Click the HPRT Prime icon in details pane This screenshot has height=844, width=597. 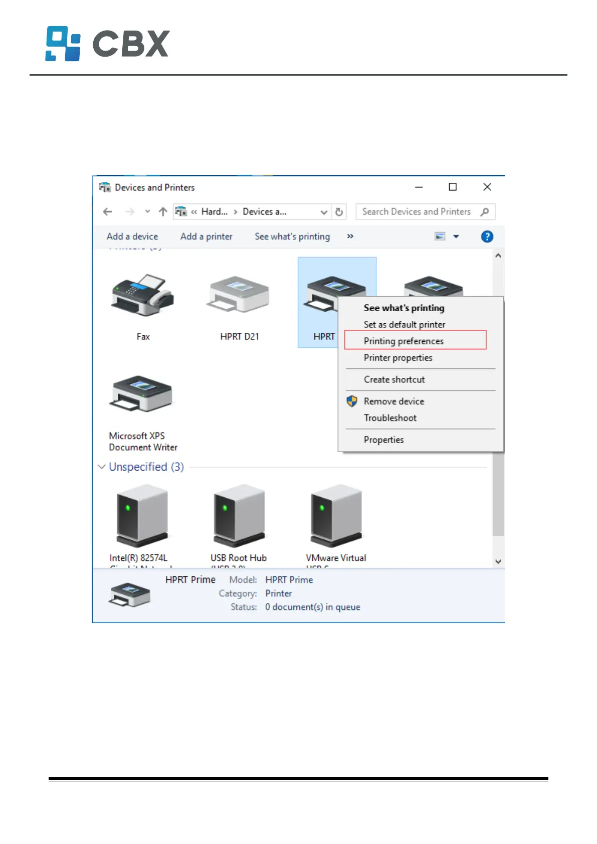tap(130, 594)
